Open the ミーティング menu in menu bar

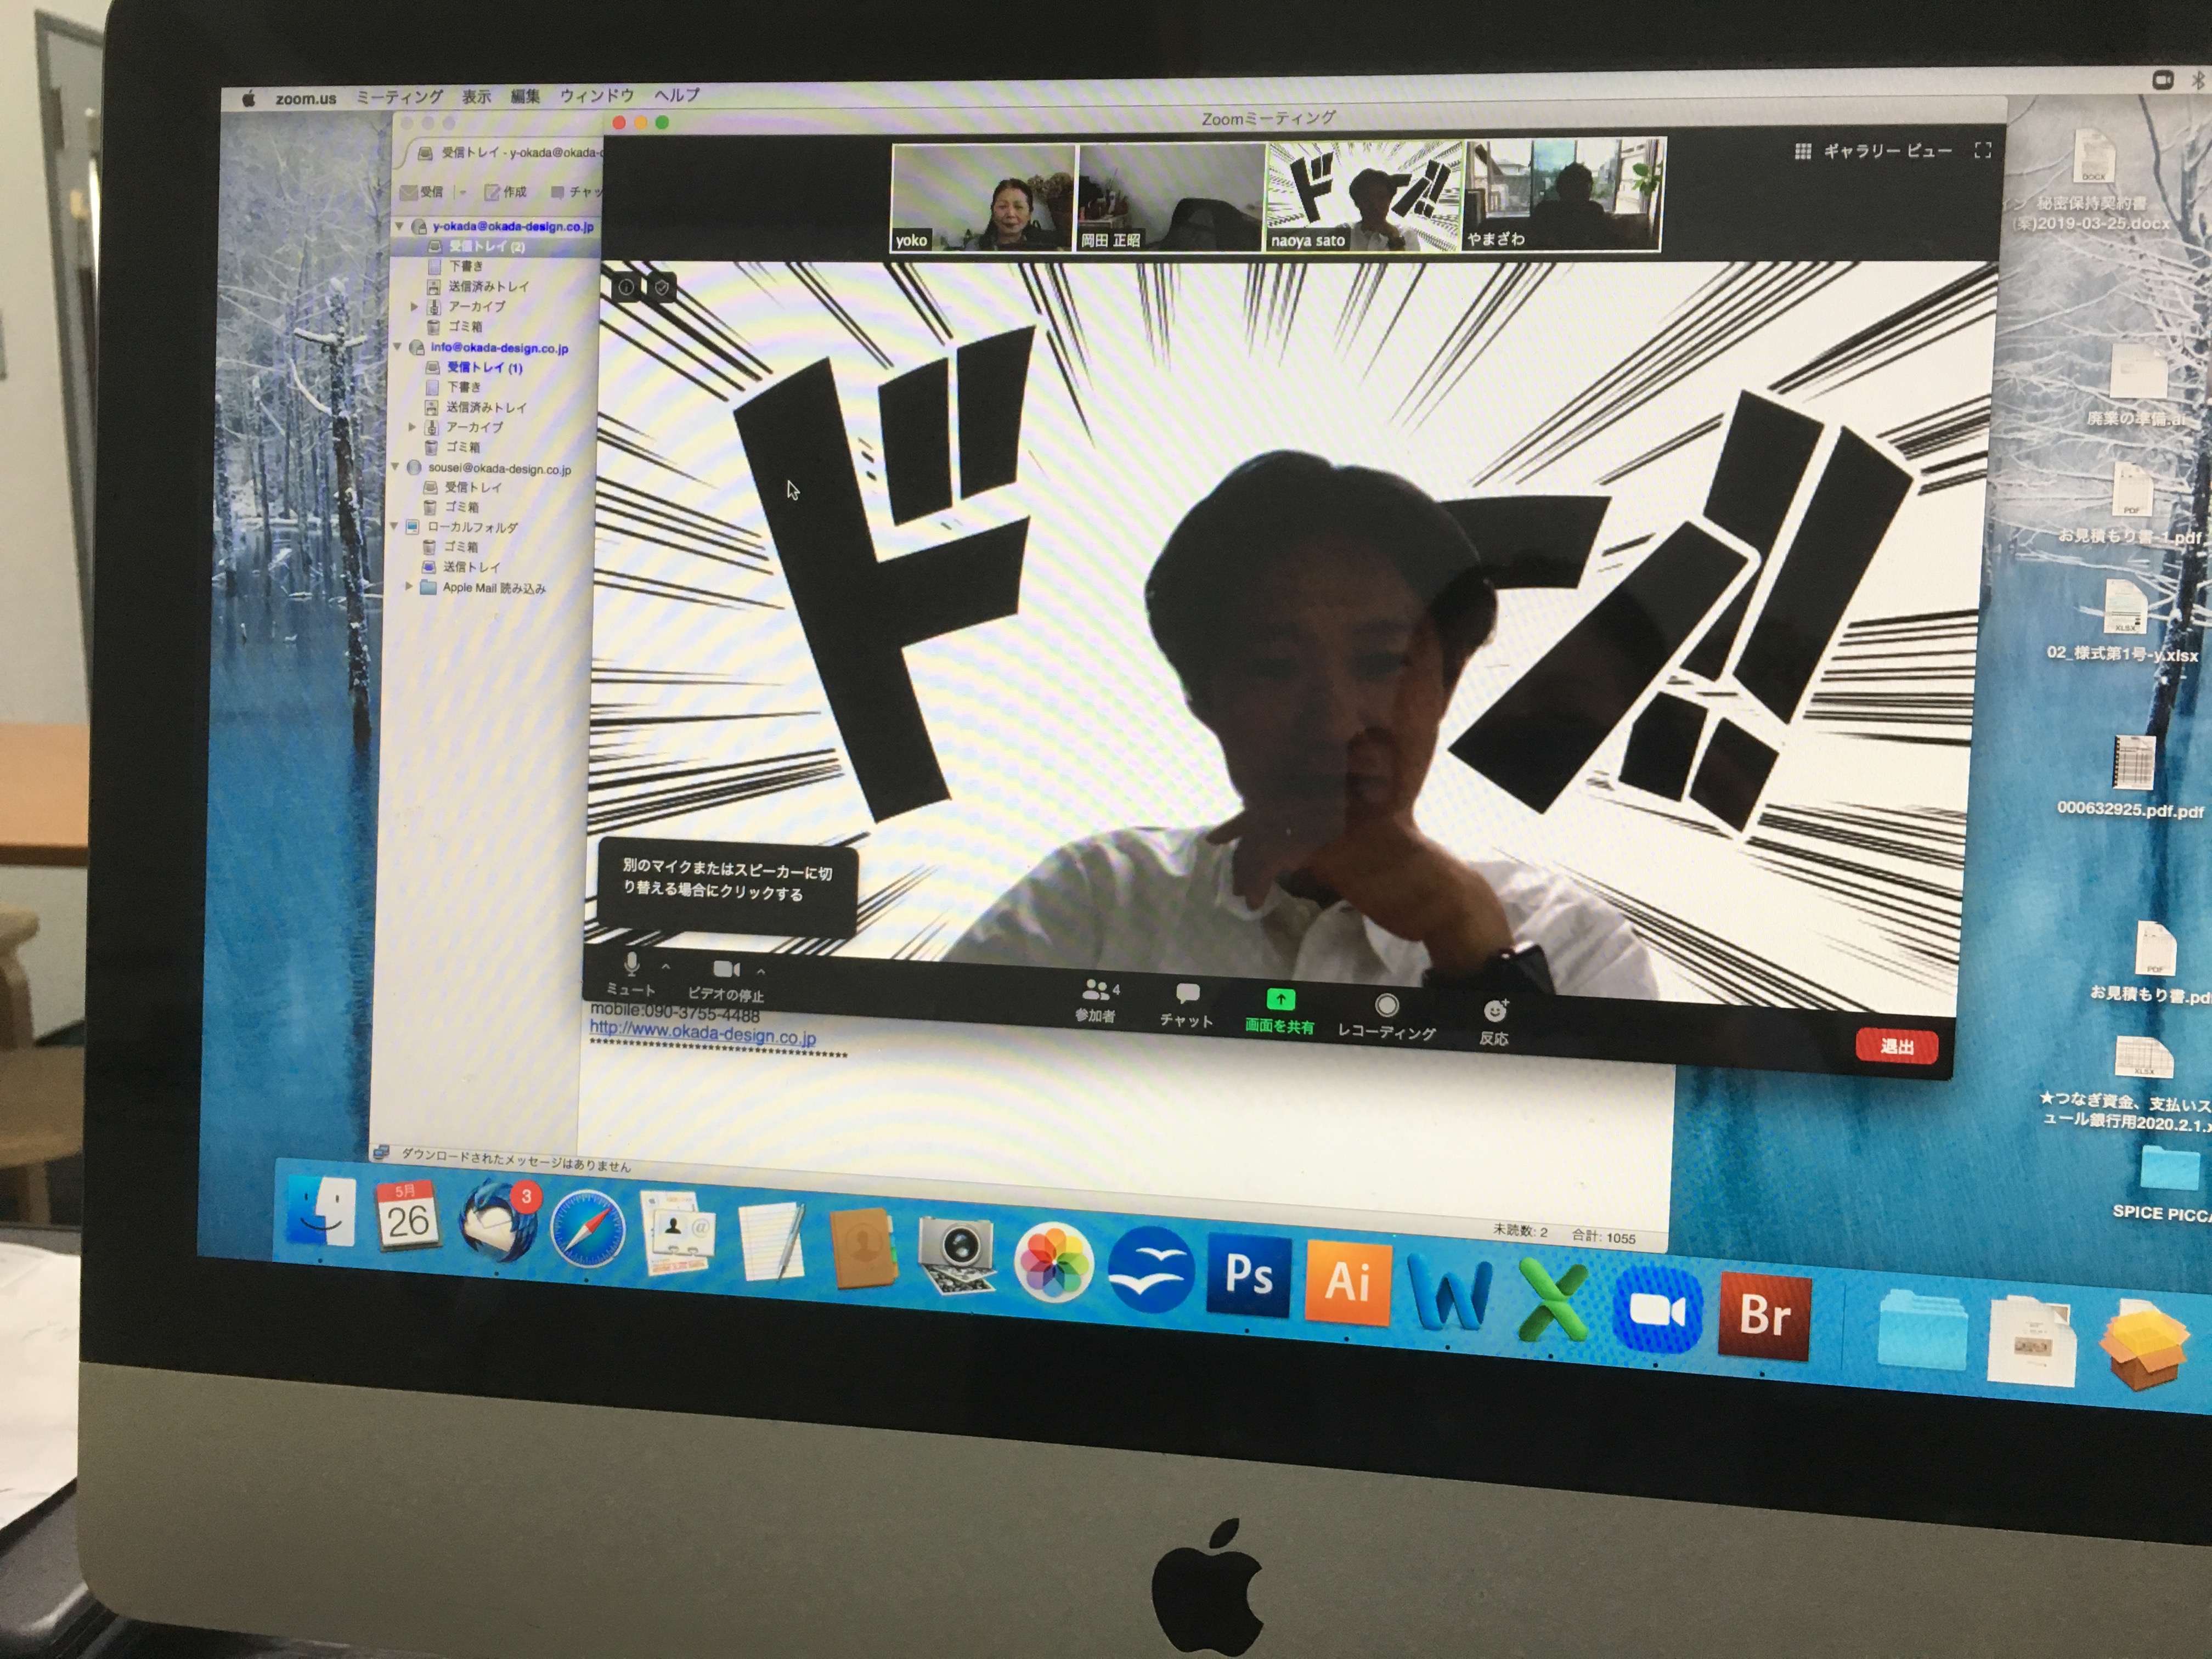tap(399, 97)
